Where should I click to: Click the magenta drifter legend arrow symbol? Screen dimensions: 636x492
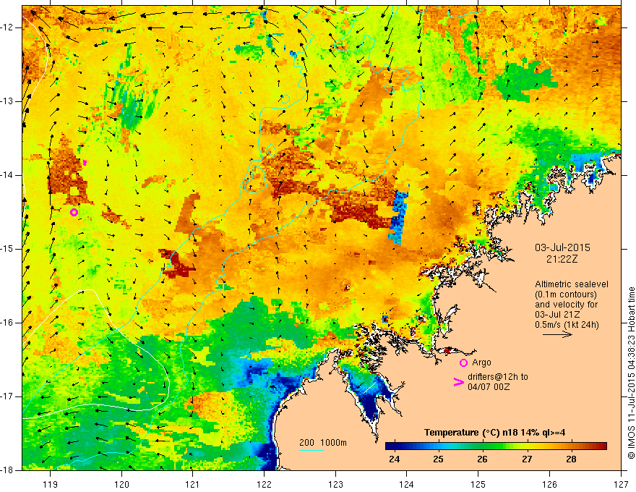(x=458, y=382)
